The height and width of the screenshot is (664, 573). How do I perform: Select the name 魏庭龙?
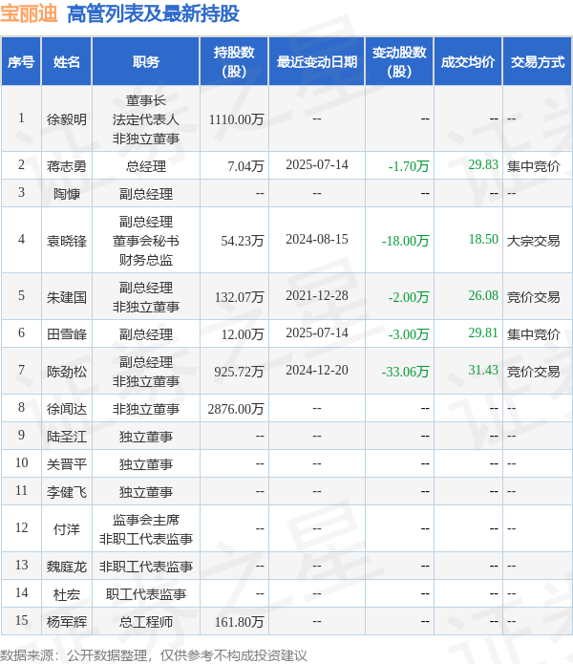[x=67, y=567]
